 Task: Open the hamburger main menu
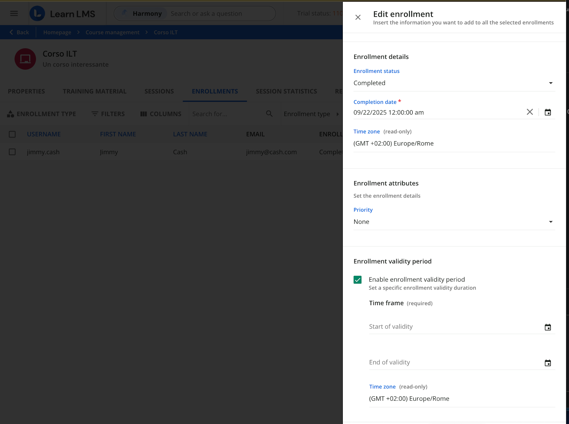[14, 14]
